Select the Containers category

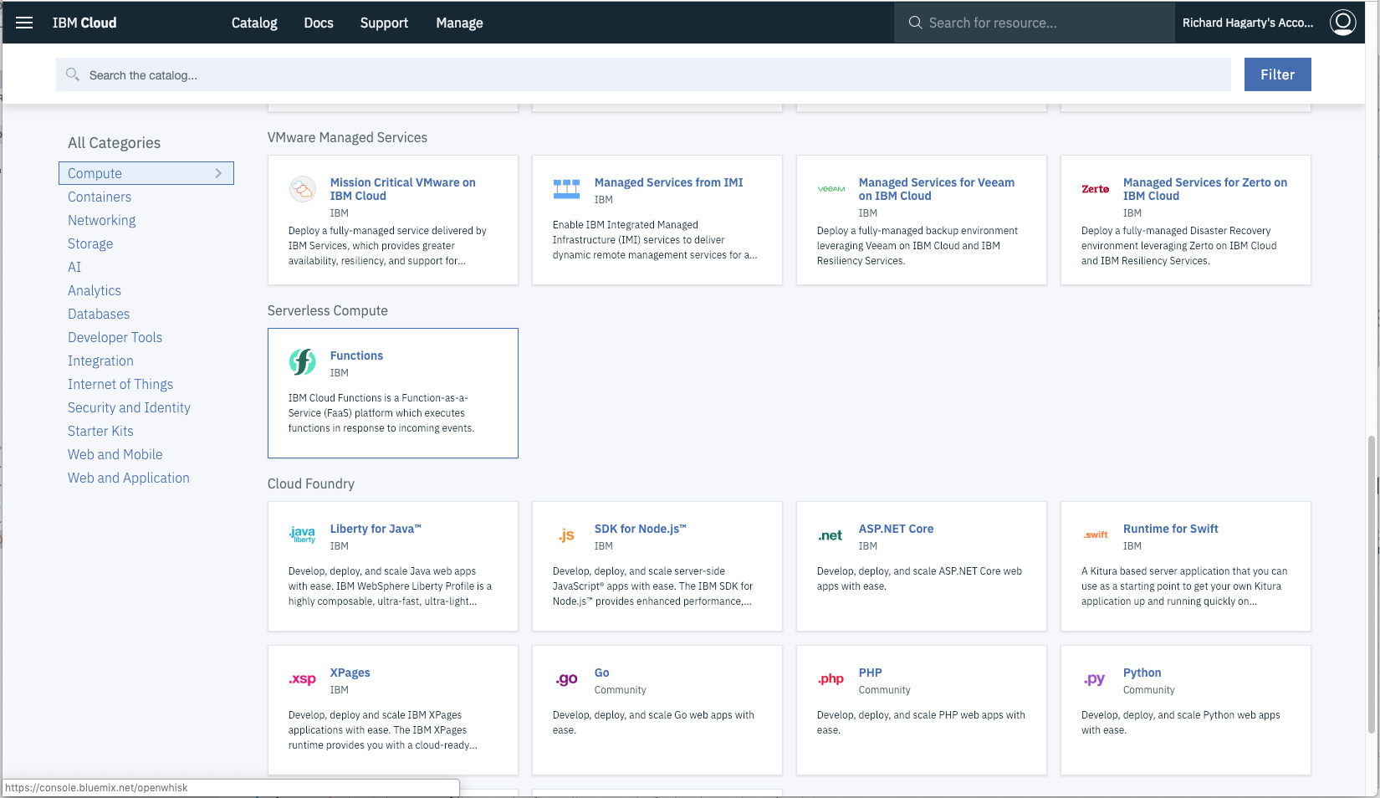tap(100, 197)
